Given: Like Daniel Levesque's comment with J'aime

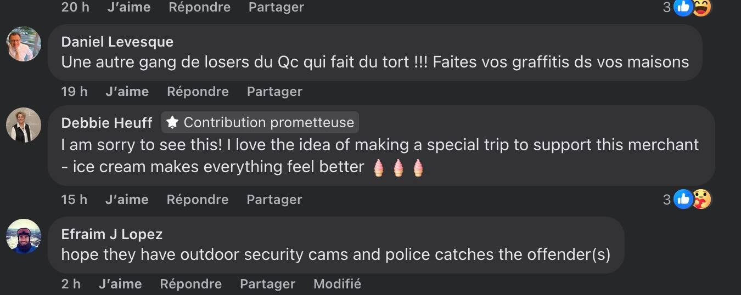Looking at the screenshot, I should pos(127,92).
